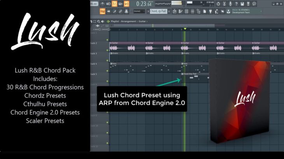The height and width of the screenshot is (159, 284).
Task: Click the stamp-shaped toolbar icon
Action: point(126,11)
